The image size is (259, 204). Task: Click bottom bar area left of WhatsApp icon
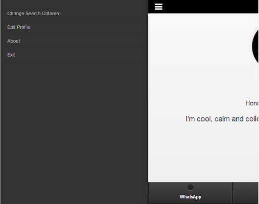pos(167,193)
